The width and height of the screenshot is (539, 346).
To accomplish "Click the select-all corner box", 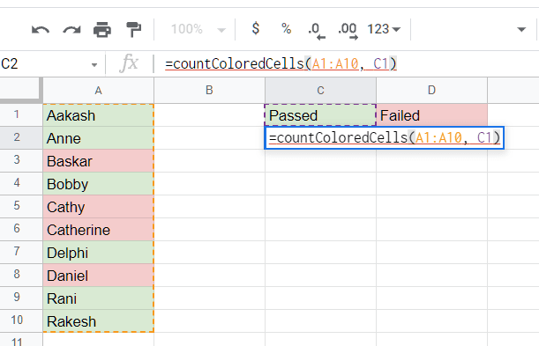I will point(21,91).
